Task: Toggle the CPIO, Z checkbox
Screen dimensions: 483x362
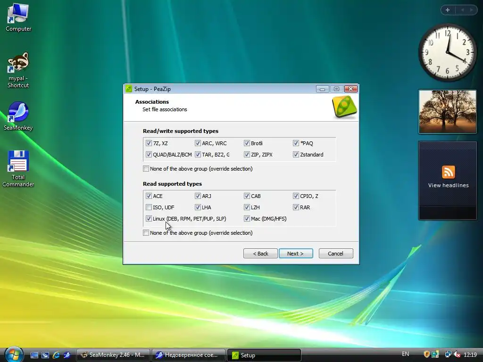Action: pos(296,196)
